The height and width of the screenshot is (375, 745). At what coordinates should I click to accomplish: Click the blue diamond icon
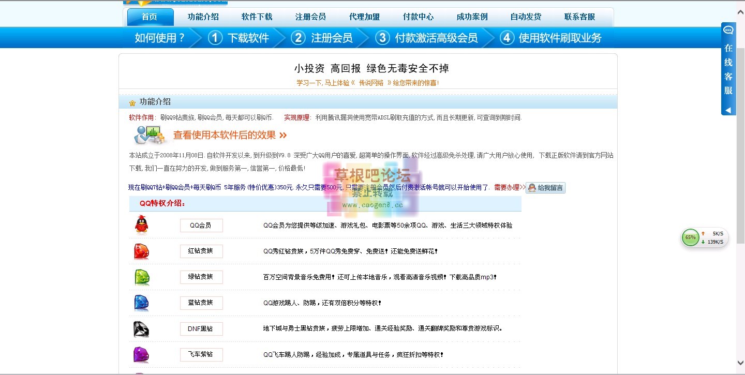click(141, 303)
